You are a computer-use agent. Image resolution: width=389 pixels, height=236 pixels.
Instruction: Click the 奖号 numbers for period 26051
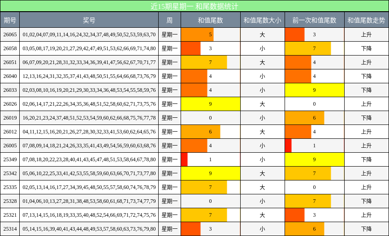pyautogui.click(x=89, y=62)
